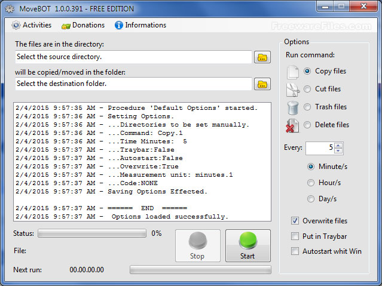Viewport: 382px width, 286px height.
Task: Click the Copy files document icon
Action: click(293, 72)
